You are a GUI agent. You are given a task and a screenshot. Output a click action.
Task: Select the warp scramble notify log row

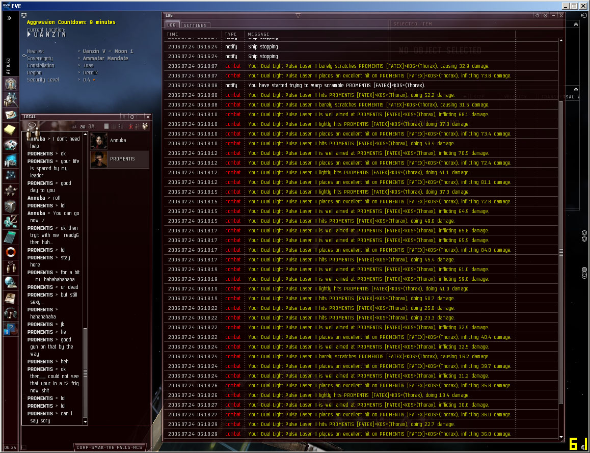coord(361,86)
